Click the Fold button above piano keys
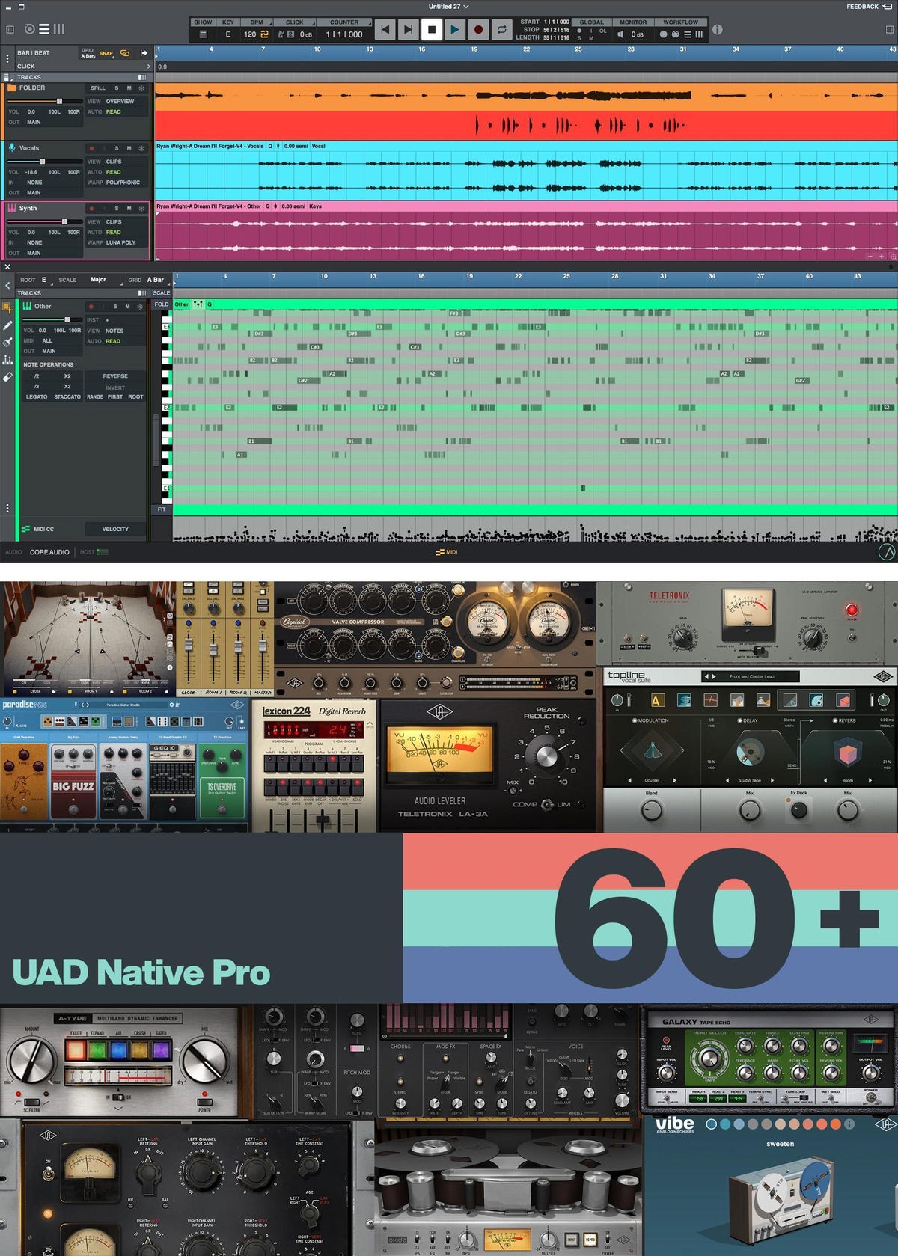The image size is (898, 1256). coord(162,304)
